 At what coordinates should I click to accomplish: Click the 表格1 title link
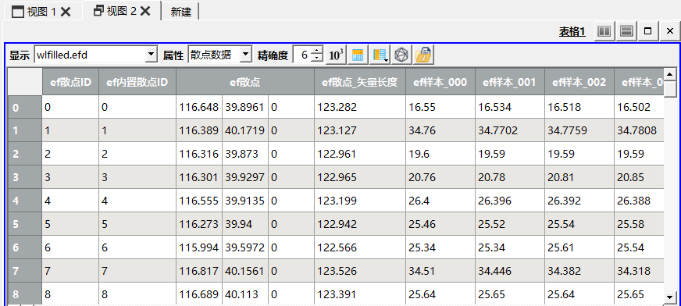[x=572, y=31]
